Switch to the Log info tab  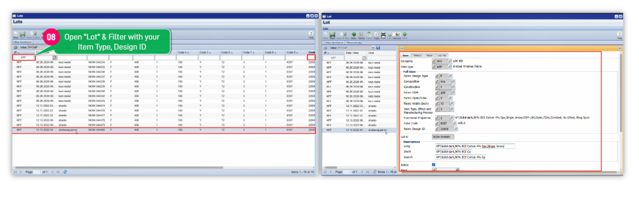441,55
